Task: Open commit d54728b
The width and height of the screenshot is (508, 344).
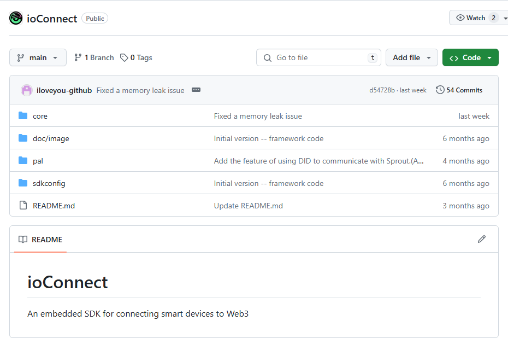Action: coord(382,90)
